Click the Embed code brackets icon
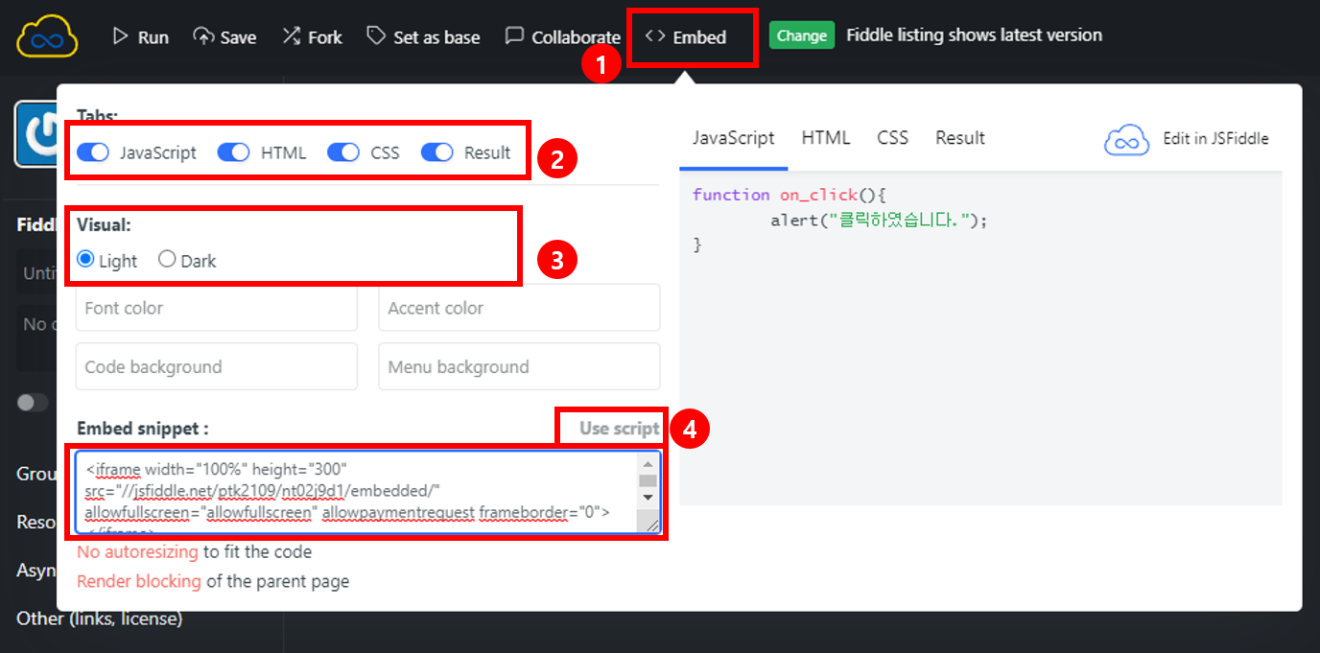 click(x=655, y=36)
